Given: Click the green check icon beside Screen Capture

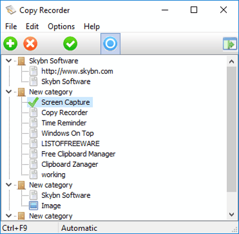Looking at the screenshot, I should [x=33, y=102].
